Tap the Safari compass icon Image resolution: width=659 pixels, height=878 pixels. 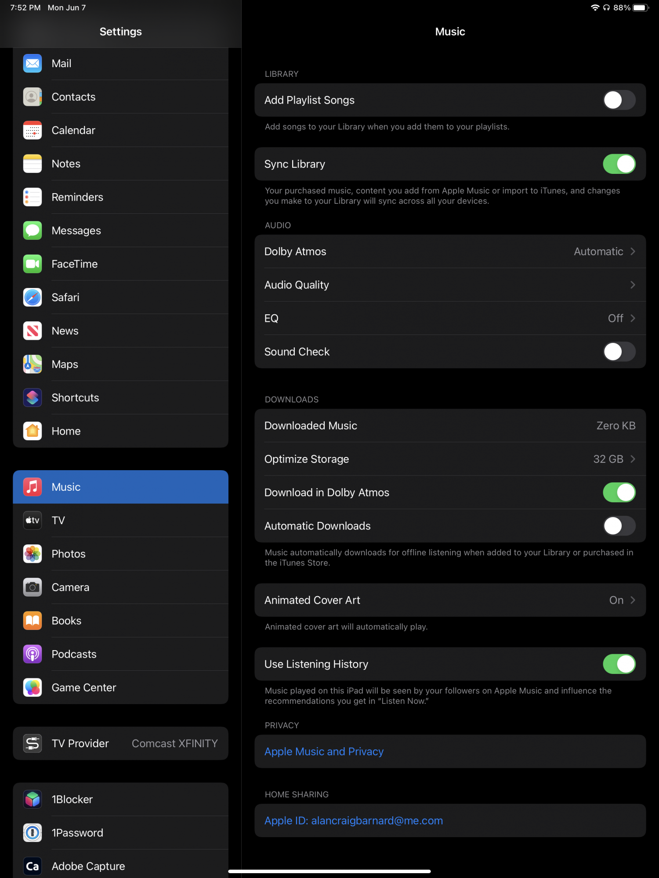[x=33, y=297]
